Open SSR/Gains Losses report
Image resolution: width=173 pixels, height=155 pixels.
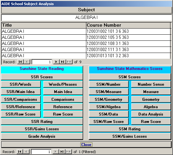point(42,129)
